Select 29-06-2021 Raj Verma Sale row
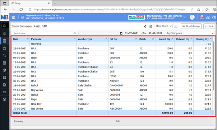 pos(112,90)
